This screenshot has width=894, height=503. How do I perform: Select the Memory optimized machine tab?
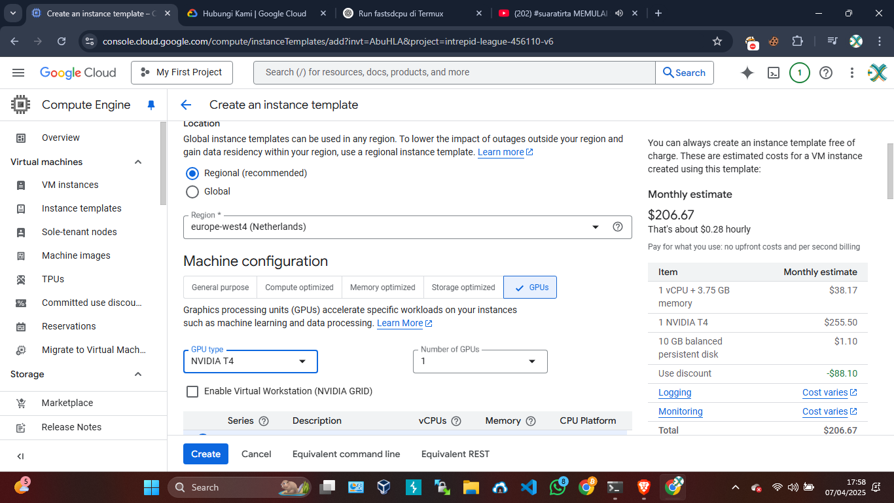[x=382, y=288]
